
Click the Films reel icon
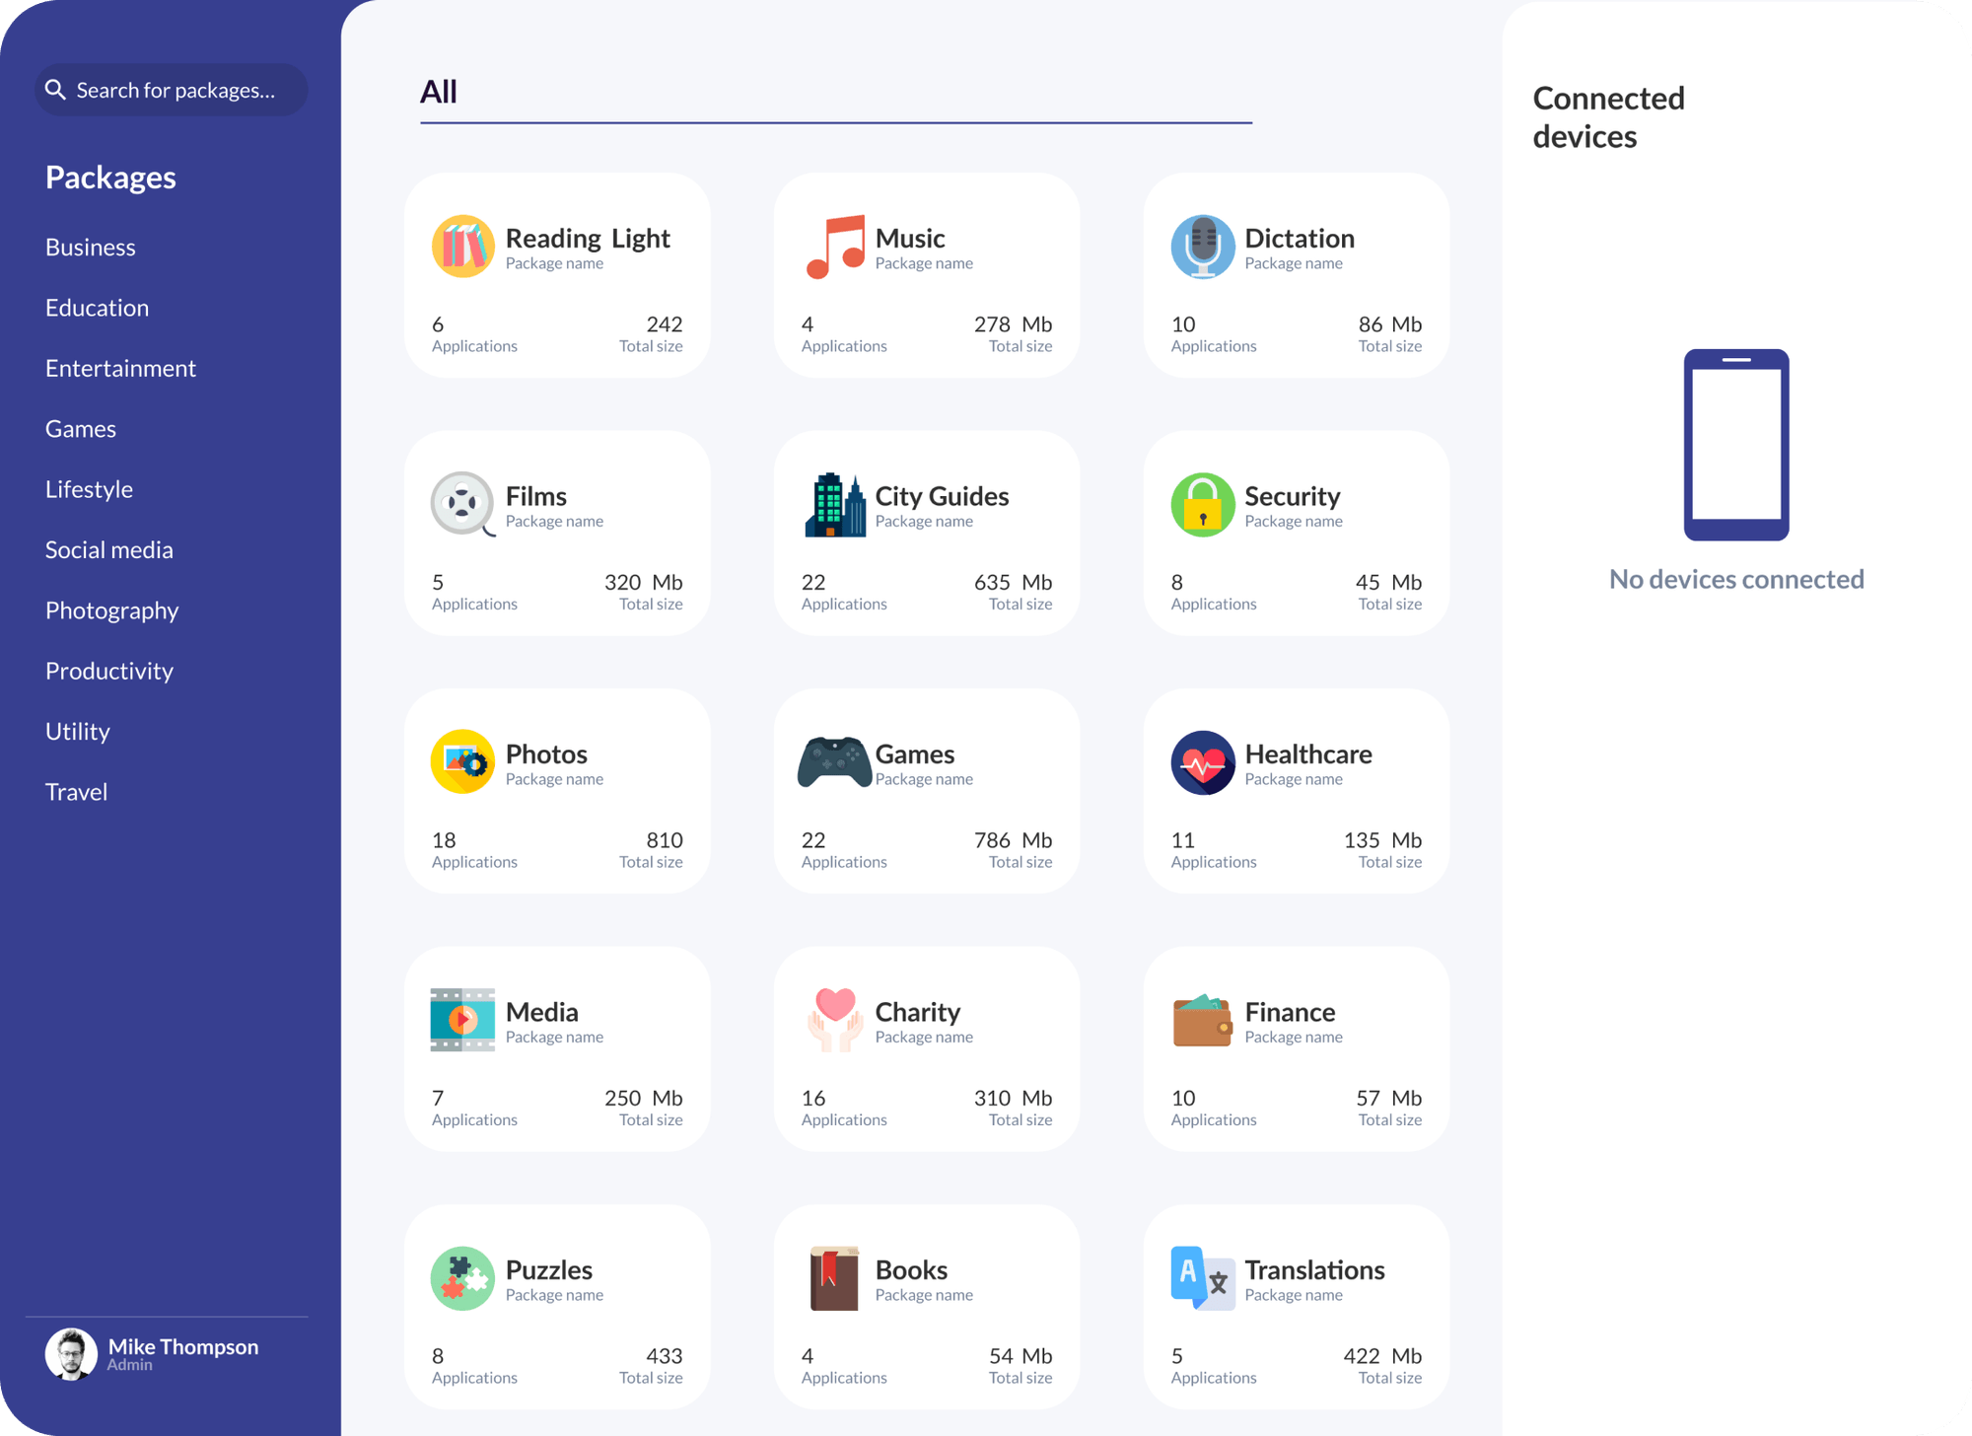pos(462,504)
